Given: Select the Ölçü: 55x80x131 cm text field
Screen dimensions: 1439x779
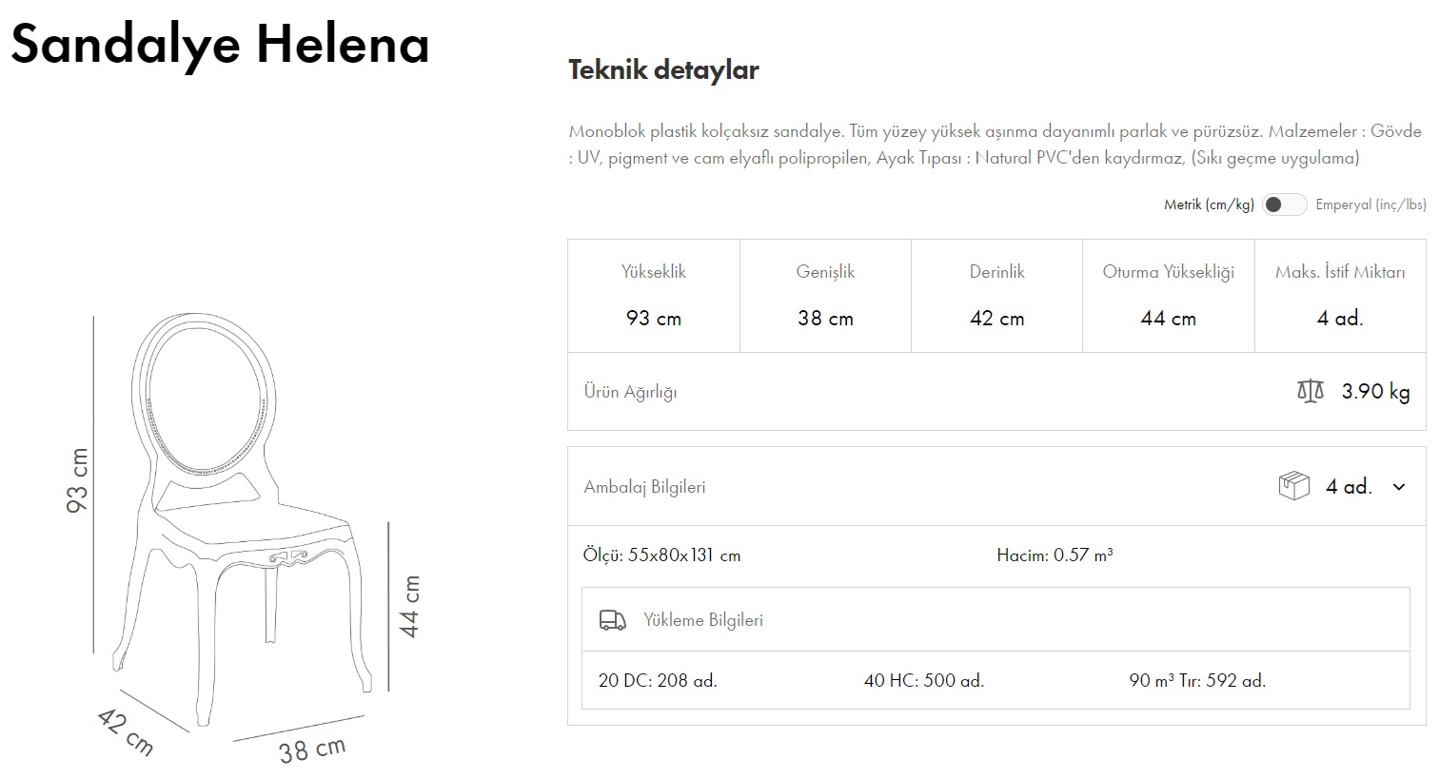Looking at the screenshot, I should tap(662, 554).
